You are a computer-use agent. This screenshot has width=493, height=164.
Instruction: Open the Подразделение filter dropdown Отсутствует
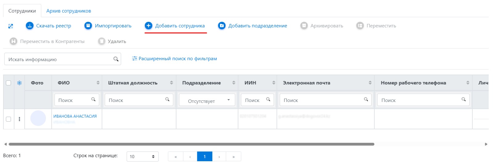click(207, 100)
